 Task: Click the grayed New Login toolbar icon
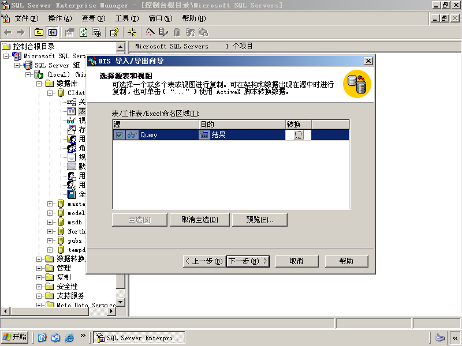(190, 32)
